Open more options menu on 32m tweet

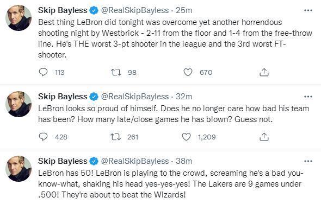click(x=308, y=97)
